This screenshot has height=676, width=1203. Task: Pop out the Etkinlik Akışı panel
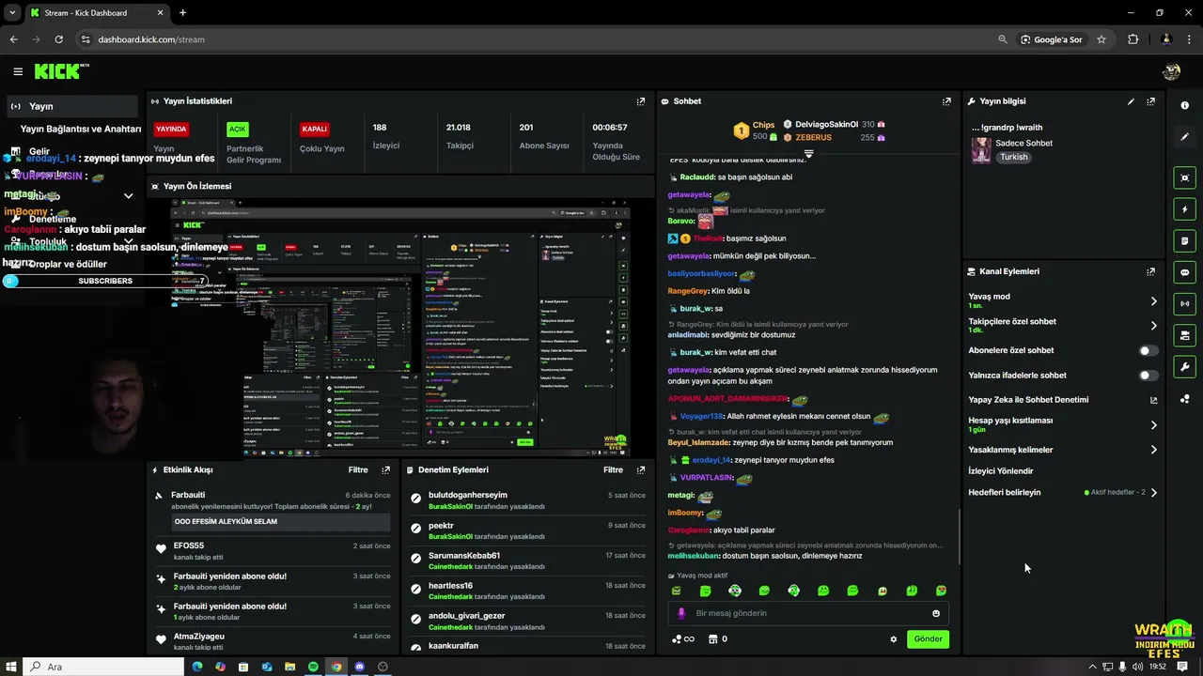385,469
